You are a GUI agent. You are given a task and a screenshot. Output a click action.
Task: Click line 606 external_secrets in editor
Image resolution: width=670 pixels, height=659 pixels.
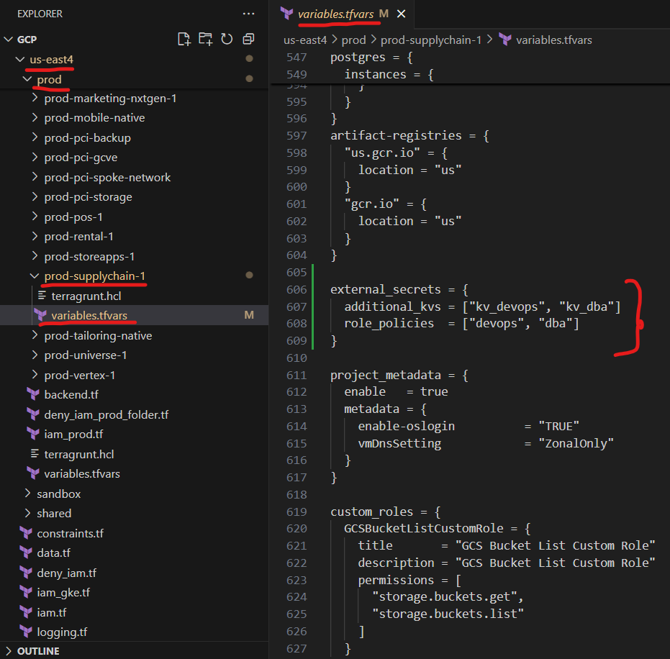click(385, 289)
